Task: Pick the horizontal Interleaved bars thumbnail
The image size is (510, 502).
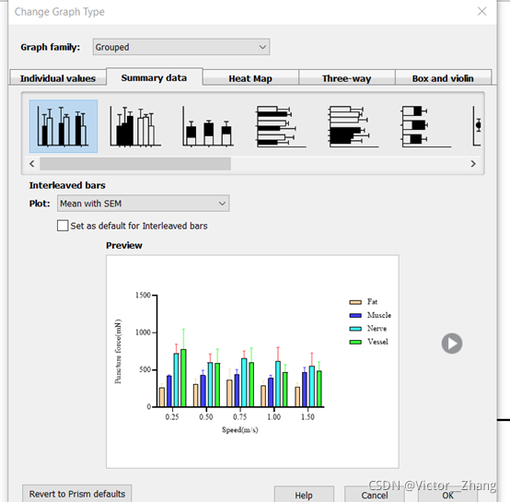Action: coord(281,126)
